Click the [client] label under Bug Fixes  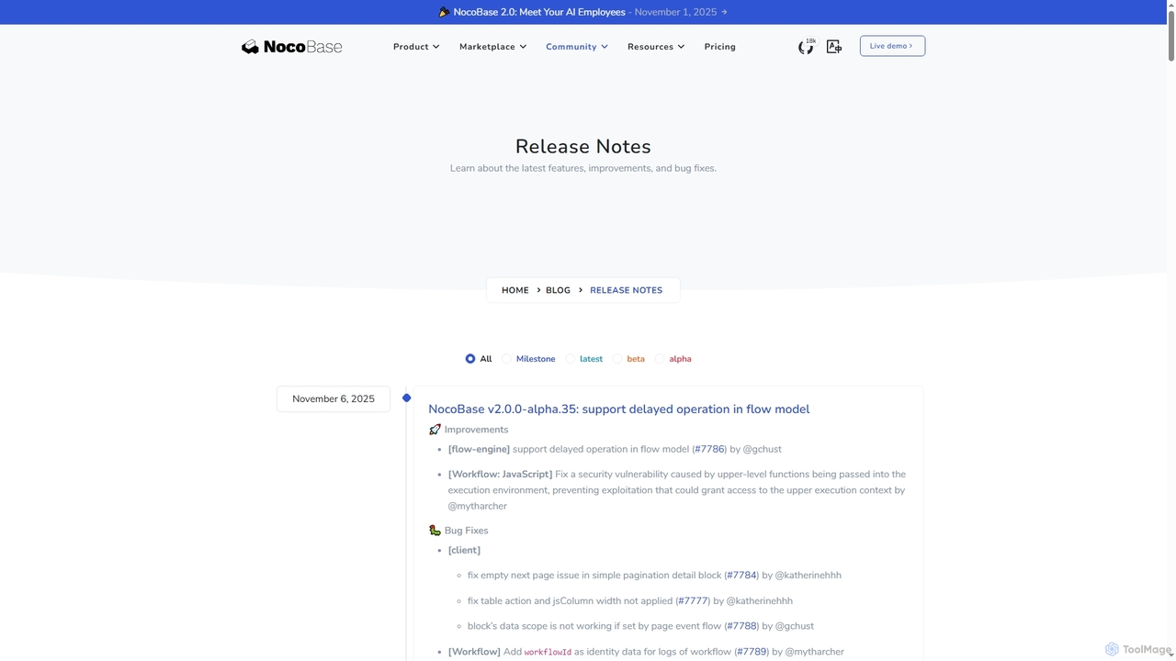(464, 551)
